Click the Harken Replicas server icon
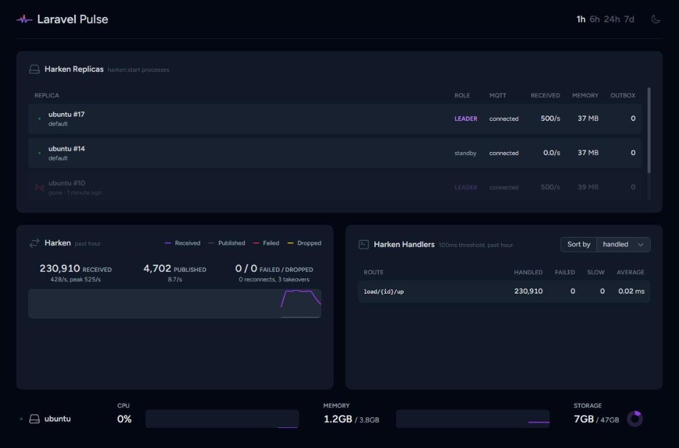Screen dimensions: 679x448 tap(34, 70)
